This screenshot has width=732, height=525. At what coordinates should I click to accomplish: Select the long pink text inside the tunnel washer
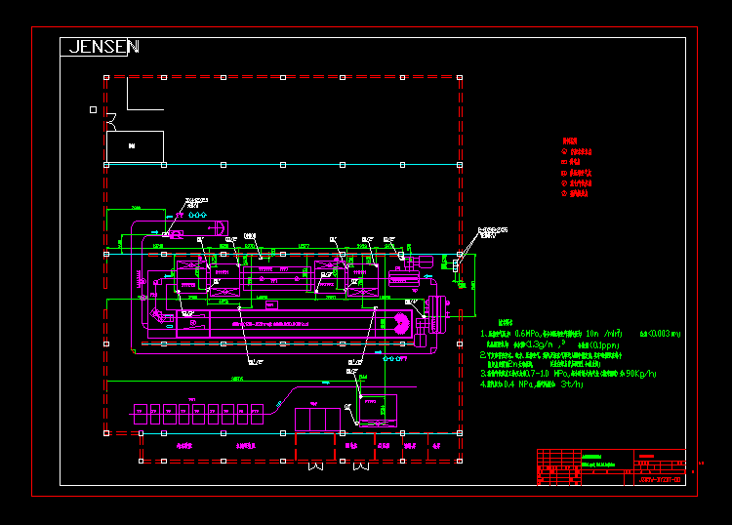(270, 324)
